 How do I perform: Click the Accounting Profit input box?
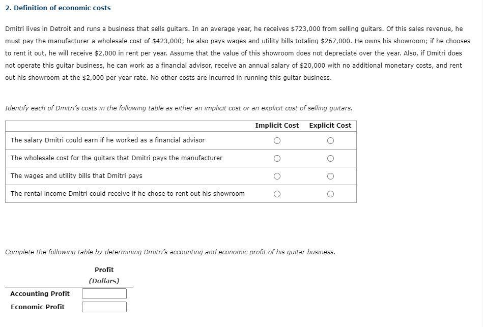coord(104,293)
